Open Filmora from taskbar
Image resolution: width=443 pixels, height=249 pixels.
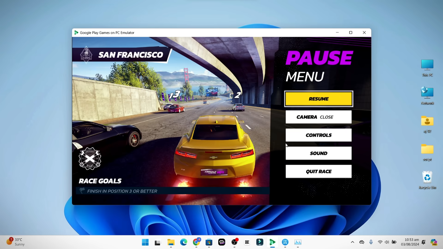[x=260, y=242]
